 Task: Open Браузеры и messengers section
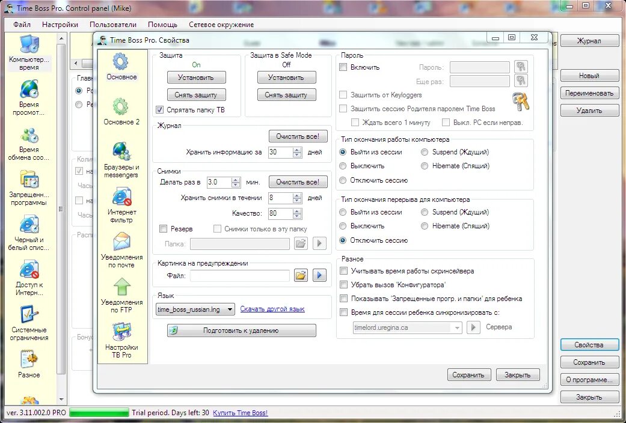tap(121, 160)
